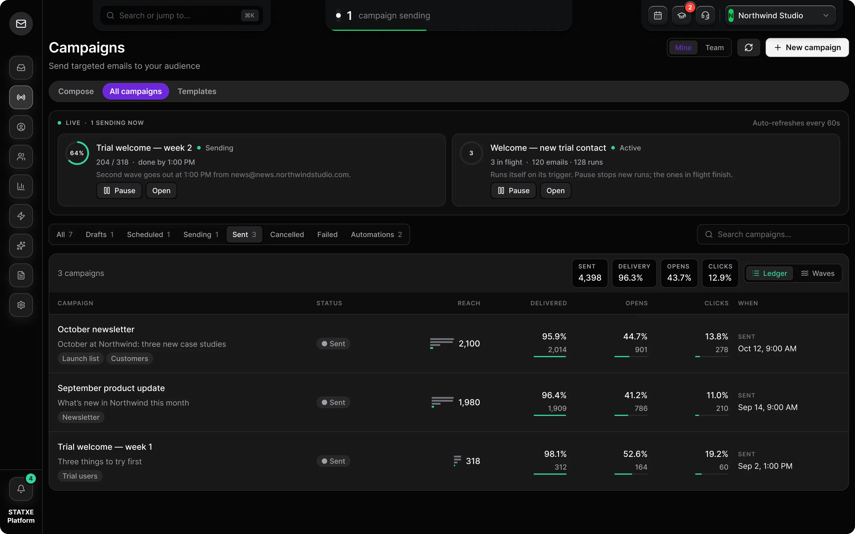Open the inbox icon in sidebar

(21, 67)
